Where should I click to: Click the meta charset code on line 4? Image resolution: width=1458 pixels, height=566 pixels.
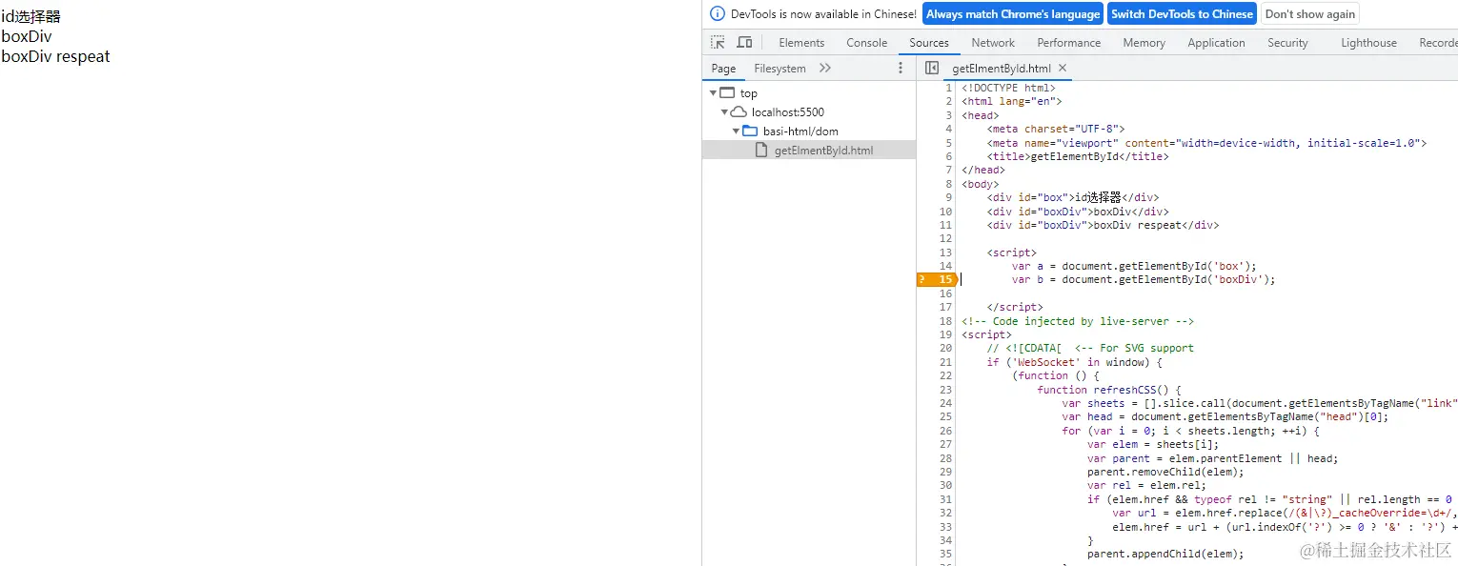pyautogui.click(x=1056, y=129)
